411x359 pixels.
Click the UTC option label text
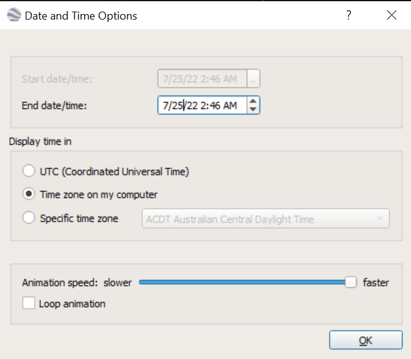click(115, 172)
